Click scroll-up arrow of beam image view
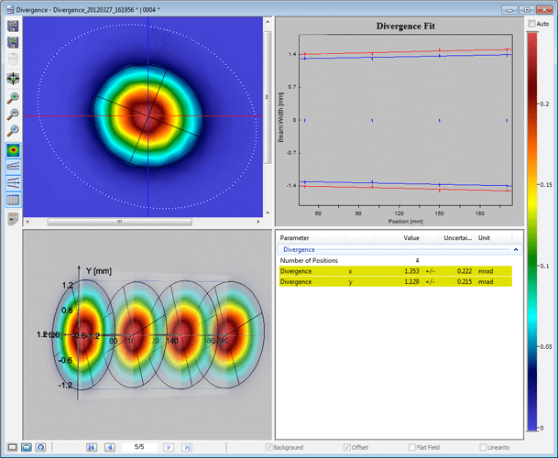 (x=268, y=22)
